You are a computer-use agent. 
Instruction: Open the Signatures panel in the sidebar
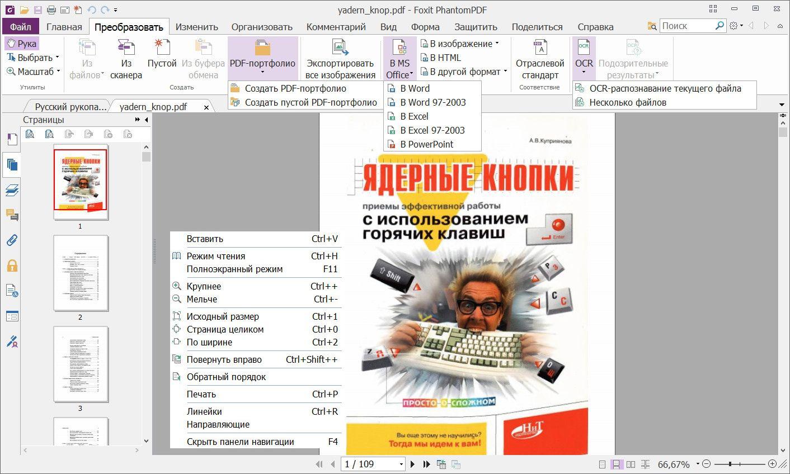(x=12, y=341)
